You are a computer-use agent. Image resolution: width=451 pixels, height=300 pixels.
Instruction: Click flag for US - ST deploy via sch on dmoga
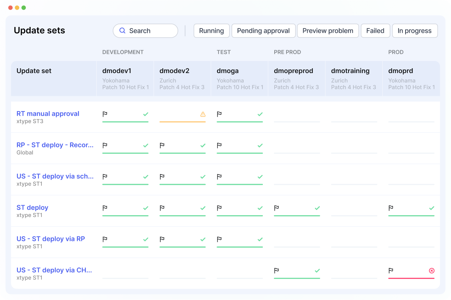coord(219,177)
